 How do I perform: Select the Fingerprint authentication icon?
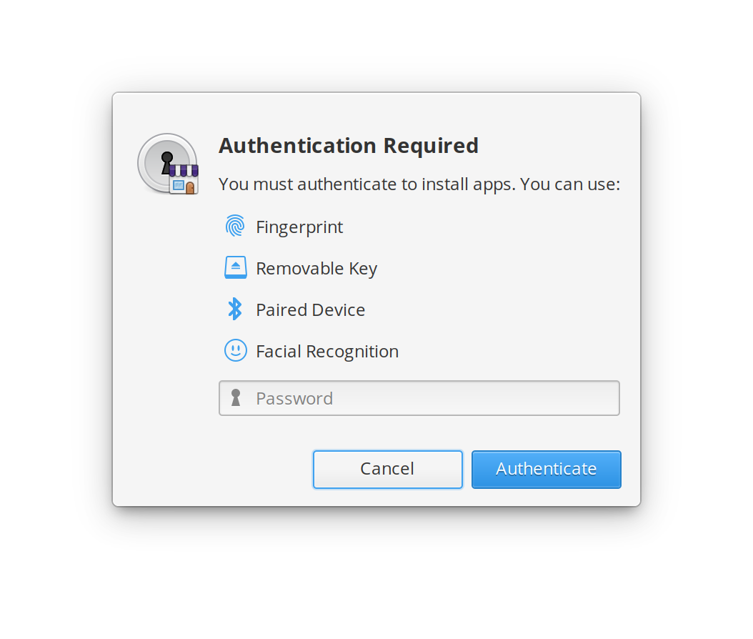pos(235,226)
